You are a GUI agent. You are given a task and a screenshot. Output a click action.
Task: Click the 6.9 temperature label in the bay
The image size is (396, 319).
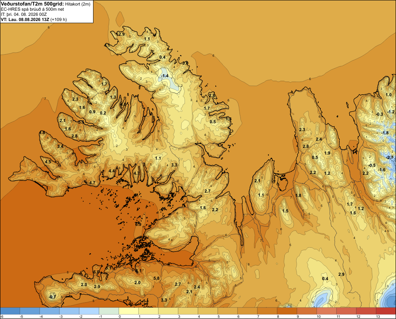click(138, 224)
